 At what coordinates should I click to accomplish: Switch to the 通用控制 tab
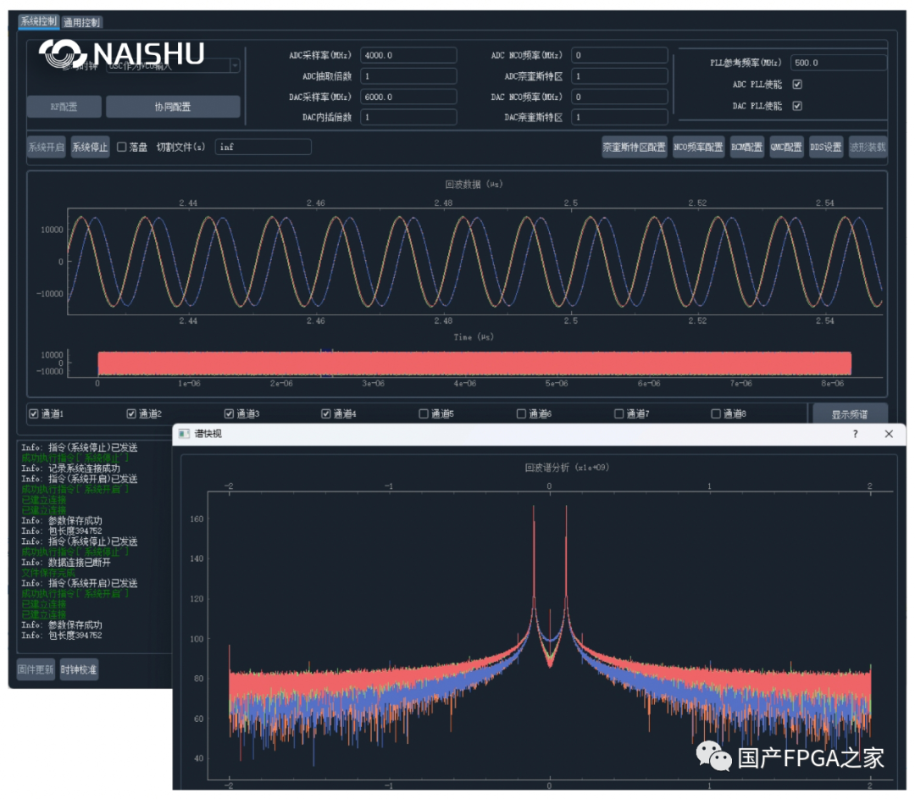(x=81, y=22)
